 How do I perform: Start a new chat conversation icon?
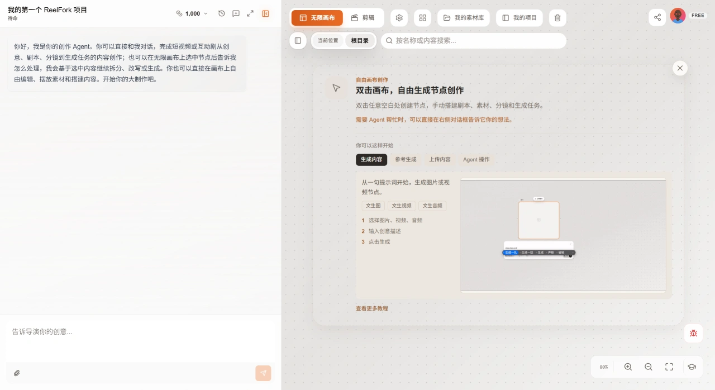(236, 13)
